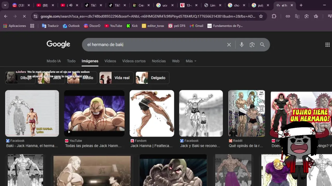Filter images by Vida real chip
This screenshot has width=332, height=186.
pos(116,78)
